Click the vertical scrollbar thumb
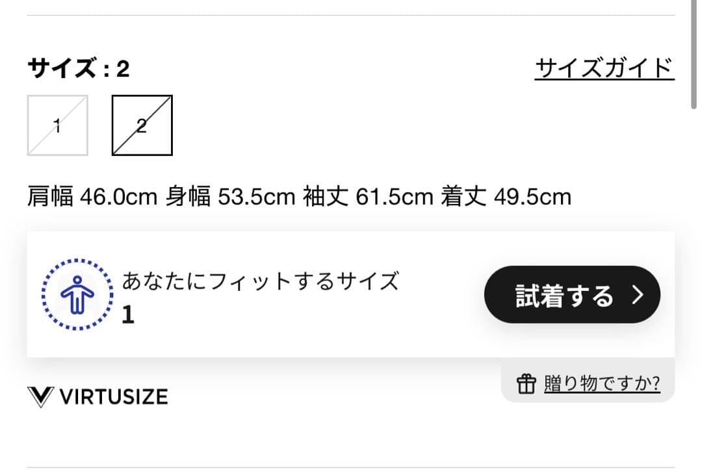Screen dimensions: 702x471 (694, 52)
